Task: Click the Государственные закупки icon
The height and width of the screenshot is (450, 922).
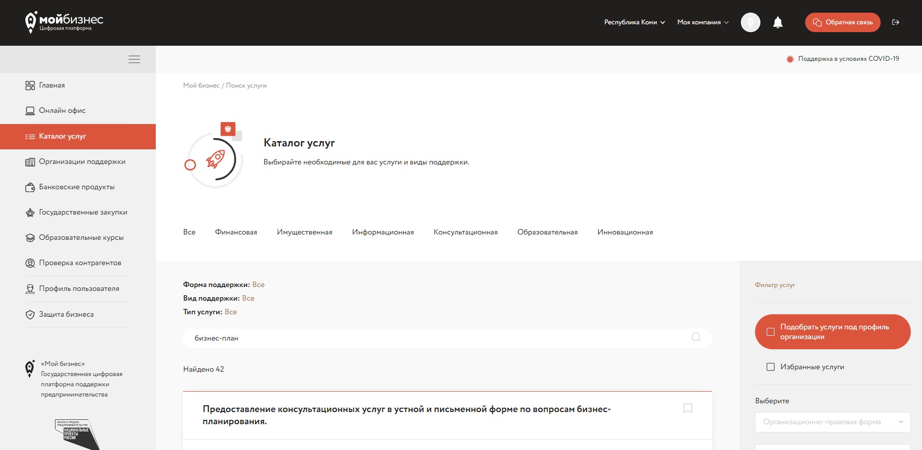Action: tap(30, 213)
